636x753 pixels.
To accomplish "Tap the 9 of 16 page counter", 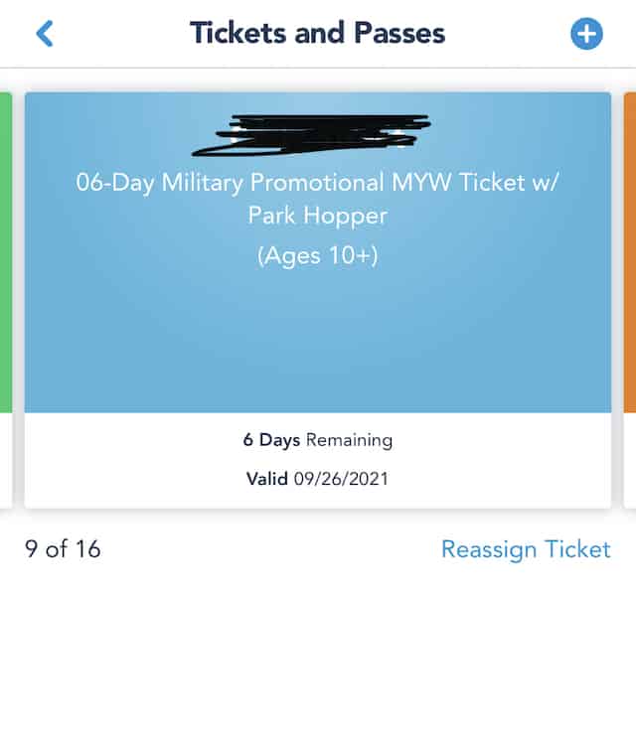I will (63, 549).
